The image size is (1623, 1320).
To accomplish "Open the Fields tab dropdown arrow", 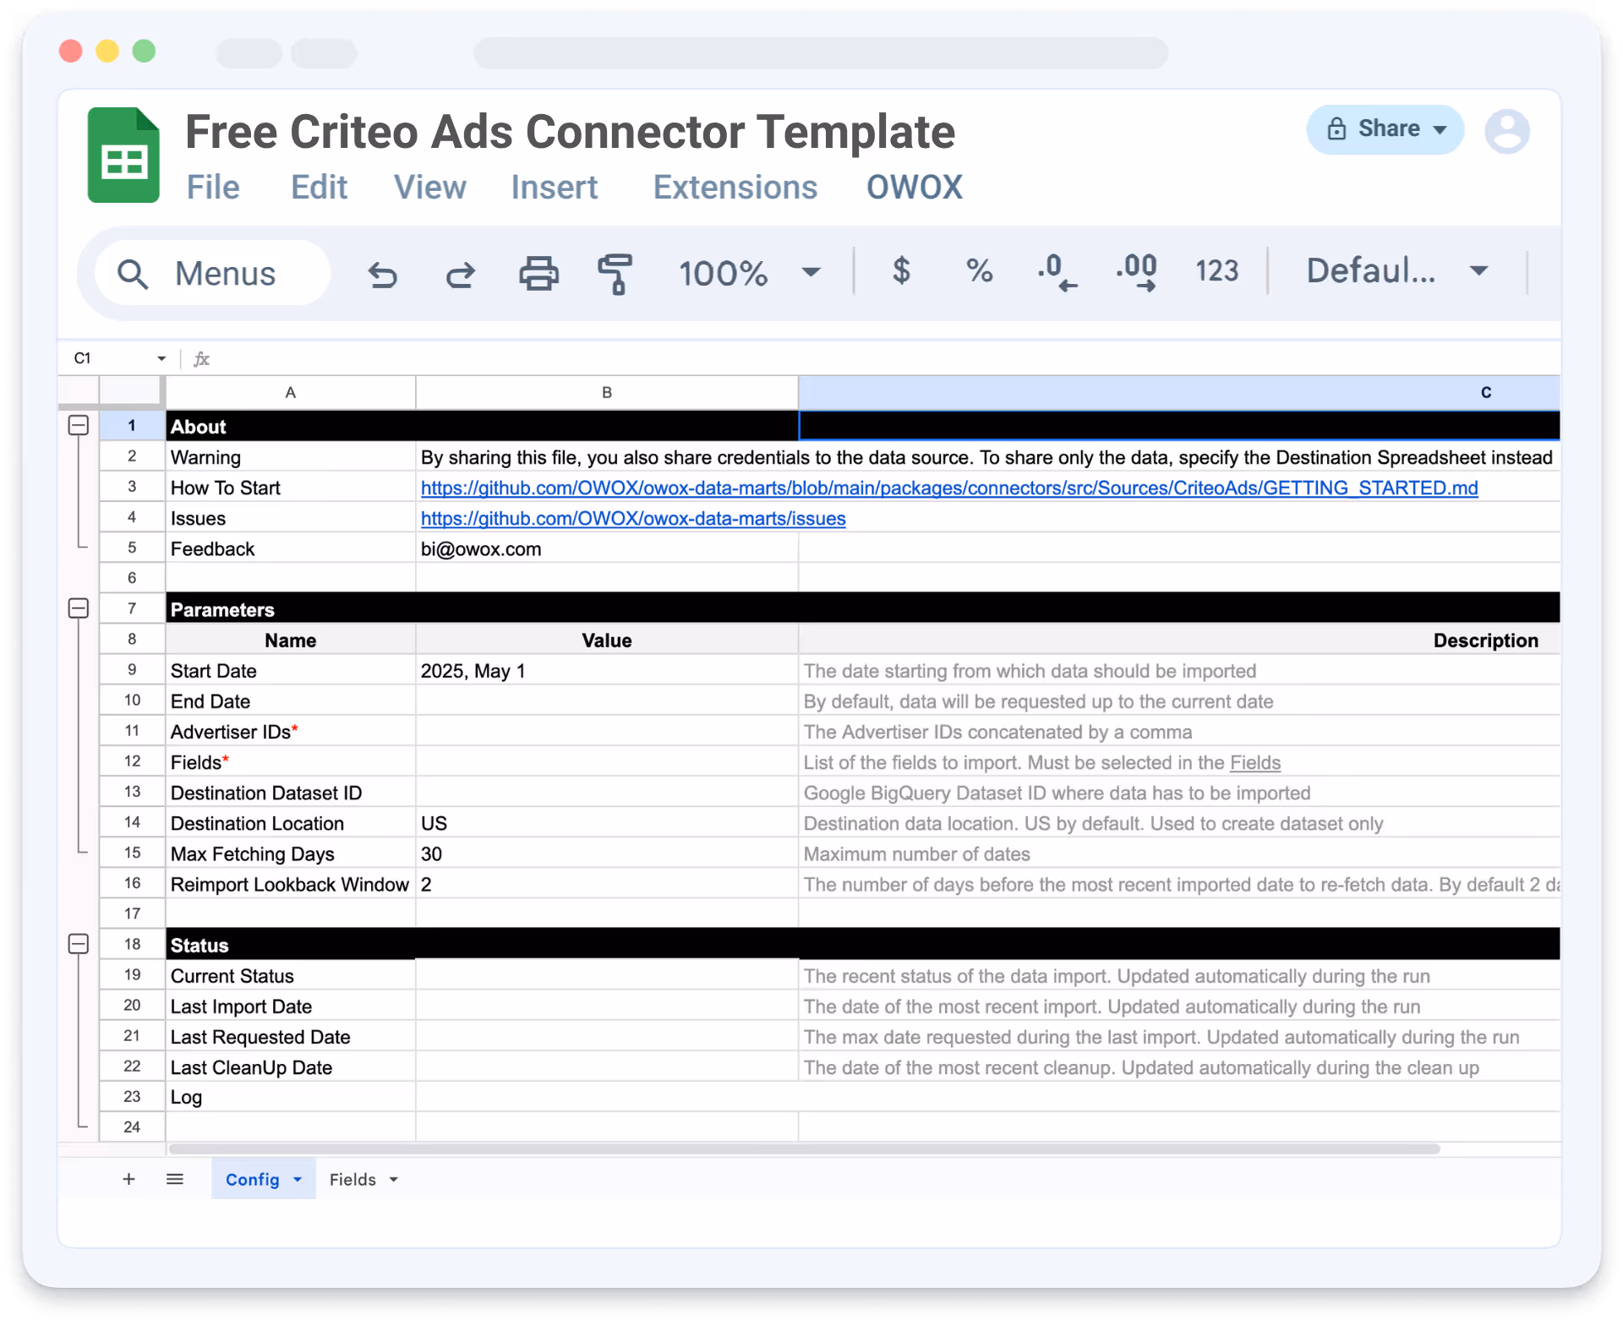I will point(394,1179).
